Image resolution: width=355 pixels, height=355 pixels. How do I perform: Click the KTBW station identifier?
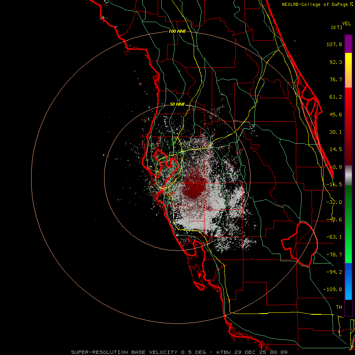[224, 352]
